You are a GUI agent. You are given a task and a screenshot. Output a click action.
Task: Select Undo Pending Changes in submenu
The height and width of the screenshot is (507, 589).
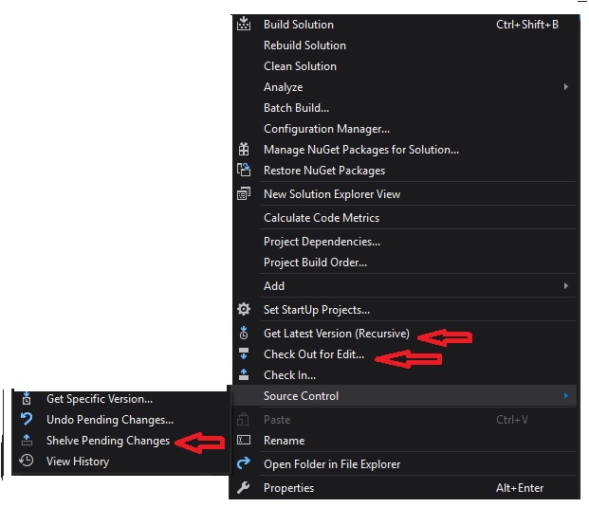121,419
